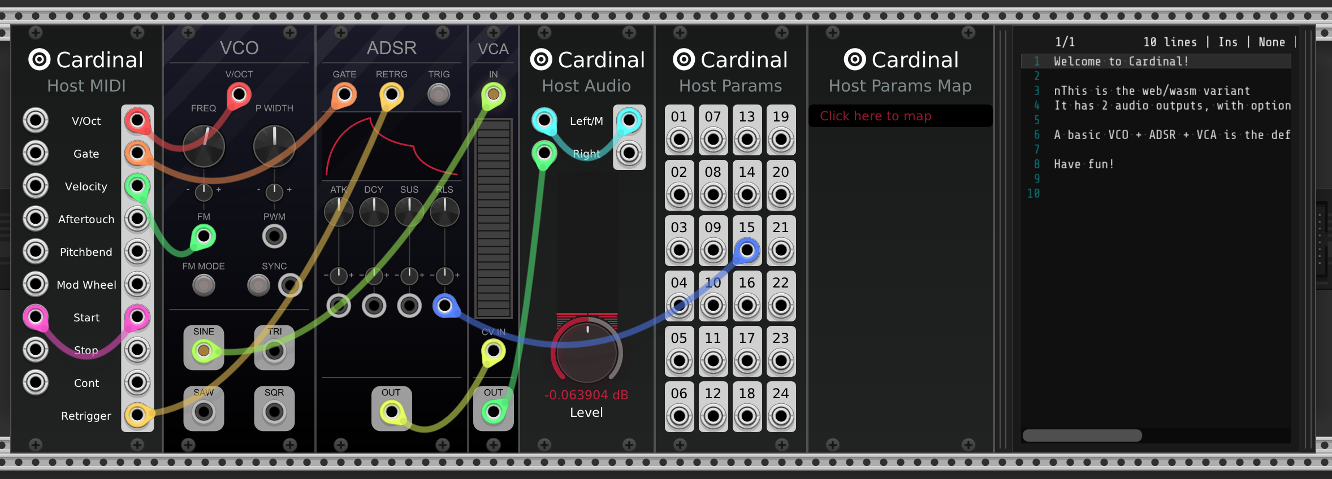Click the ADSR release CV blue jack
This screenshot has width=1332, height=479.
point(444,306)
